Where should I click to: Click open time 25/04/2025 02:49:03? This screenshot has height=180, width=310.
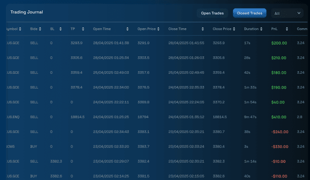111,73
